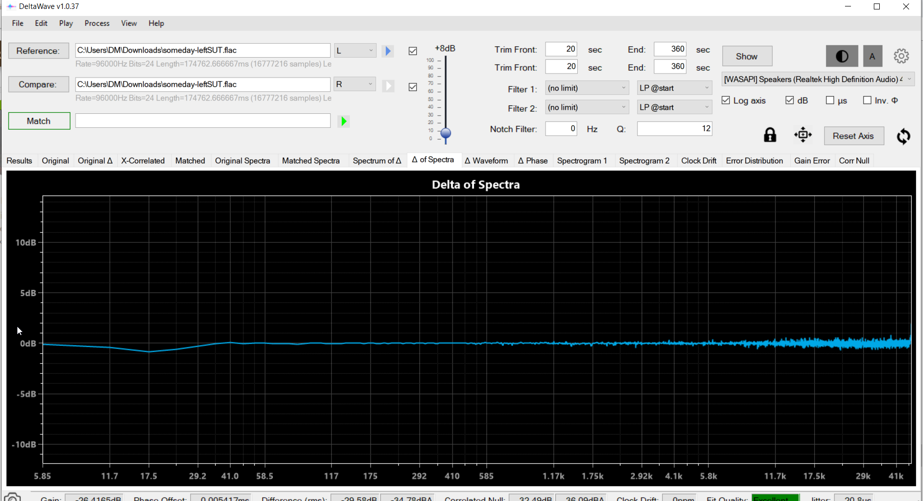Play the matched result with green arrow

344,121
